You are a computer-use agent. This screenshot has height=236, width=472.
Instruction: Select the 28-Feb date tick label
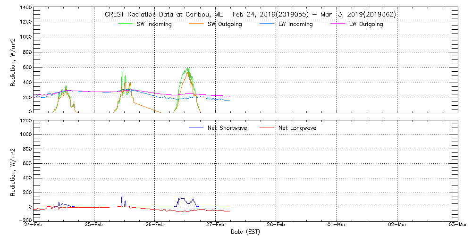276,225
